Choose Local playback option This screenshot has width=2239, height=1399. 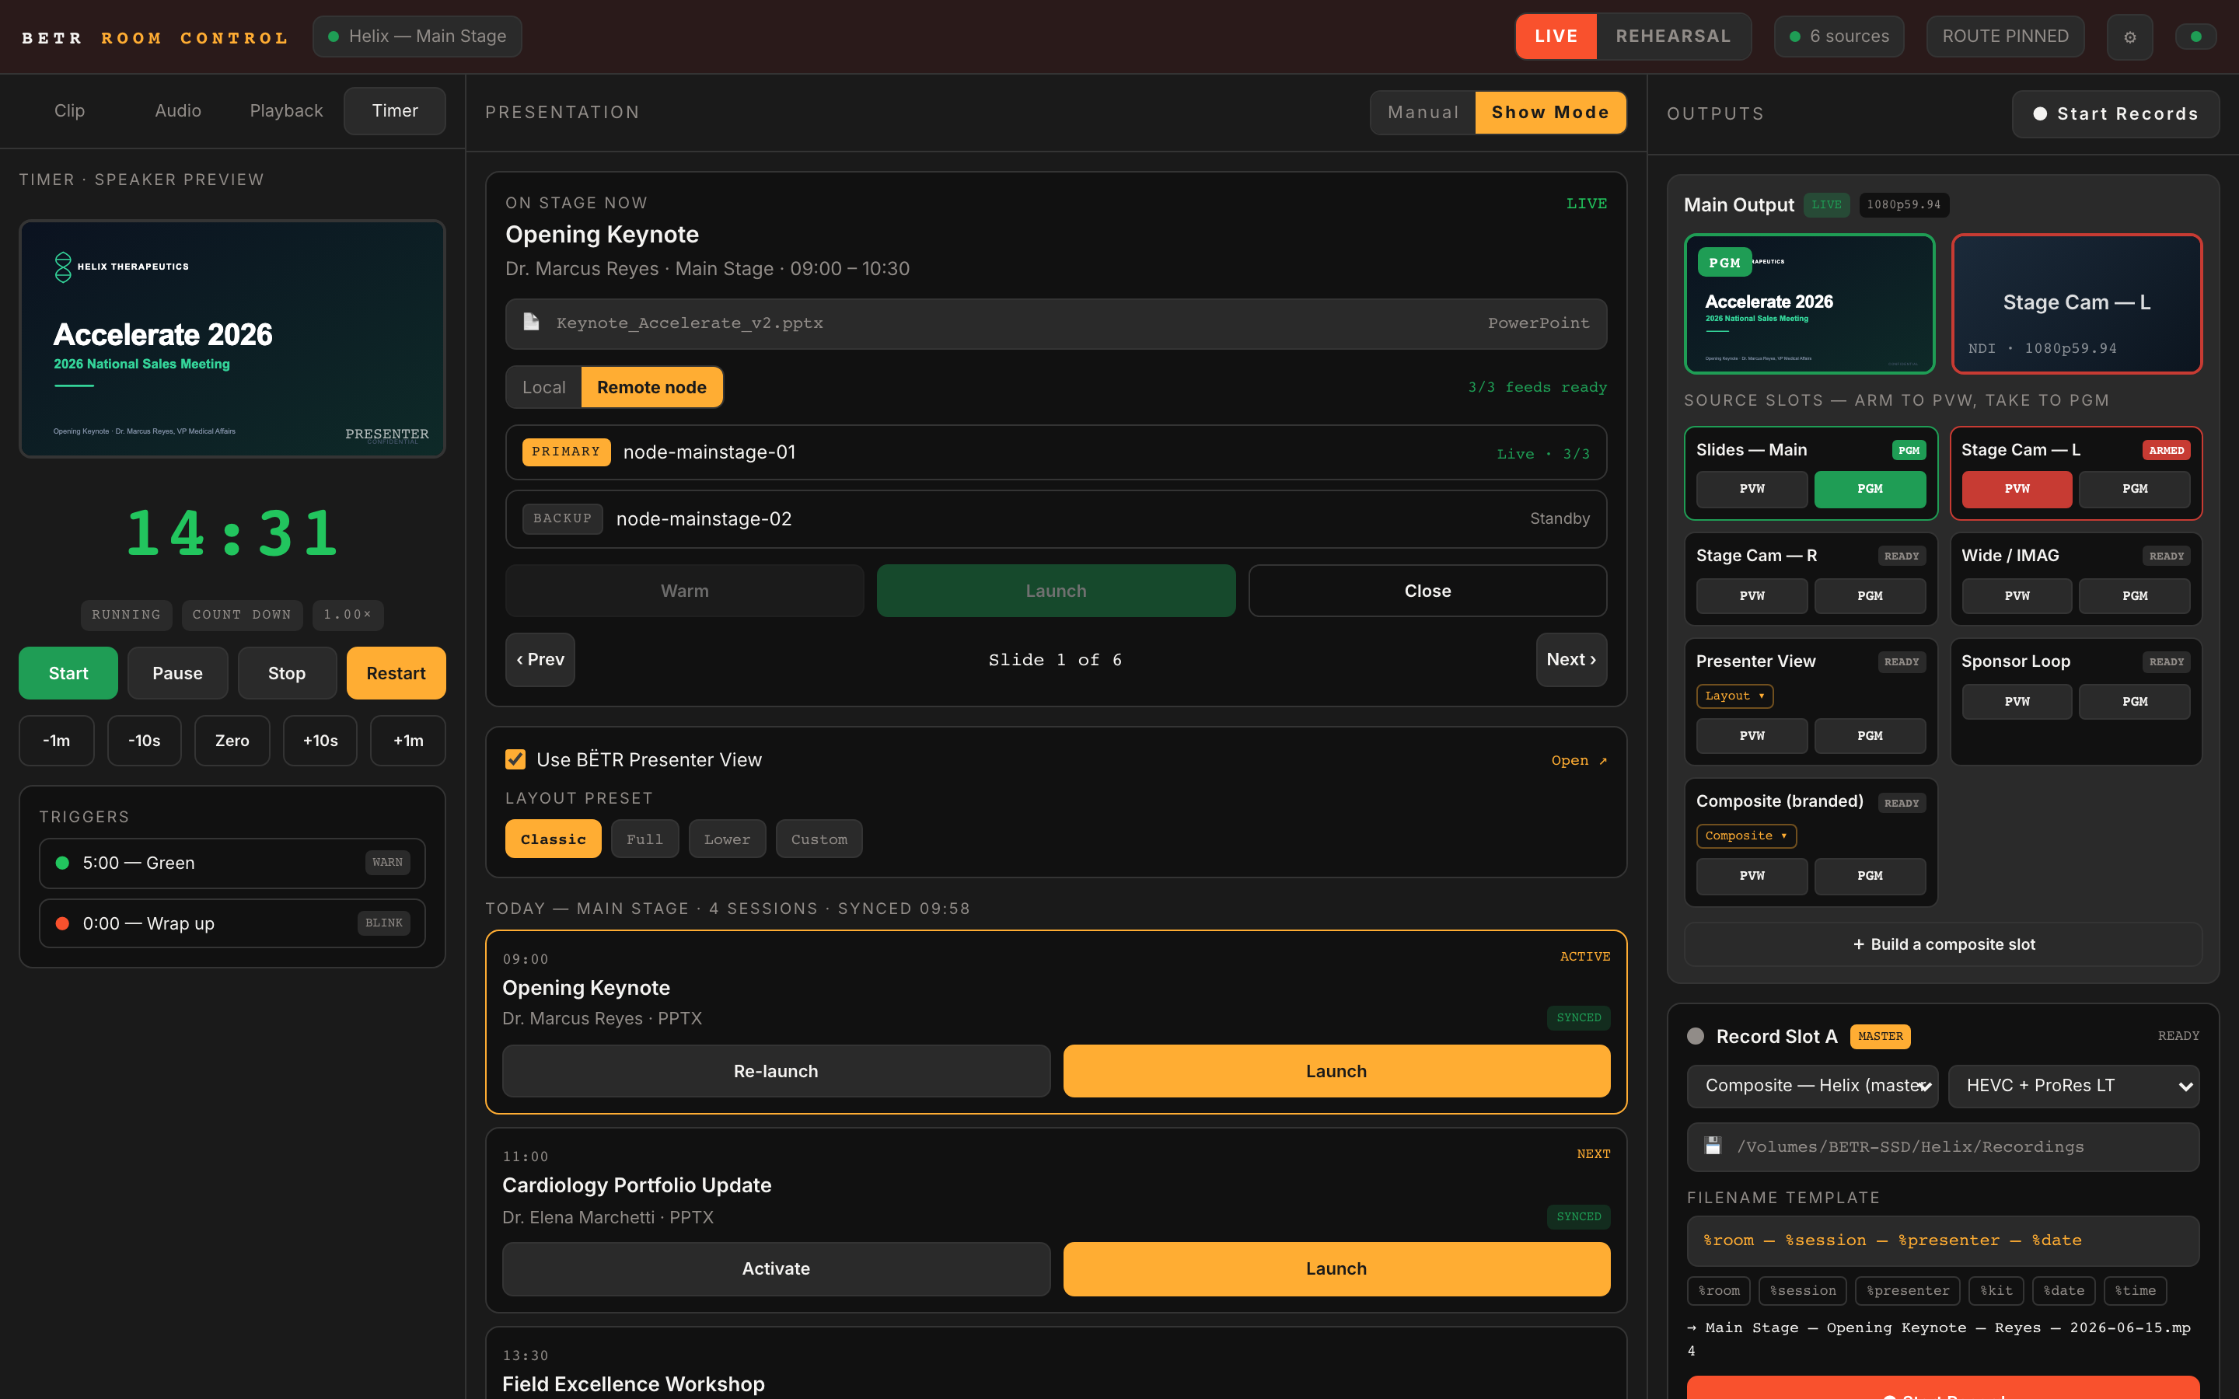tap(543, 387)
